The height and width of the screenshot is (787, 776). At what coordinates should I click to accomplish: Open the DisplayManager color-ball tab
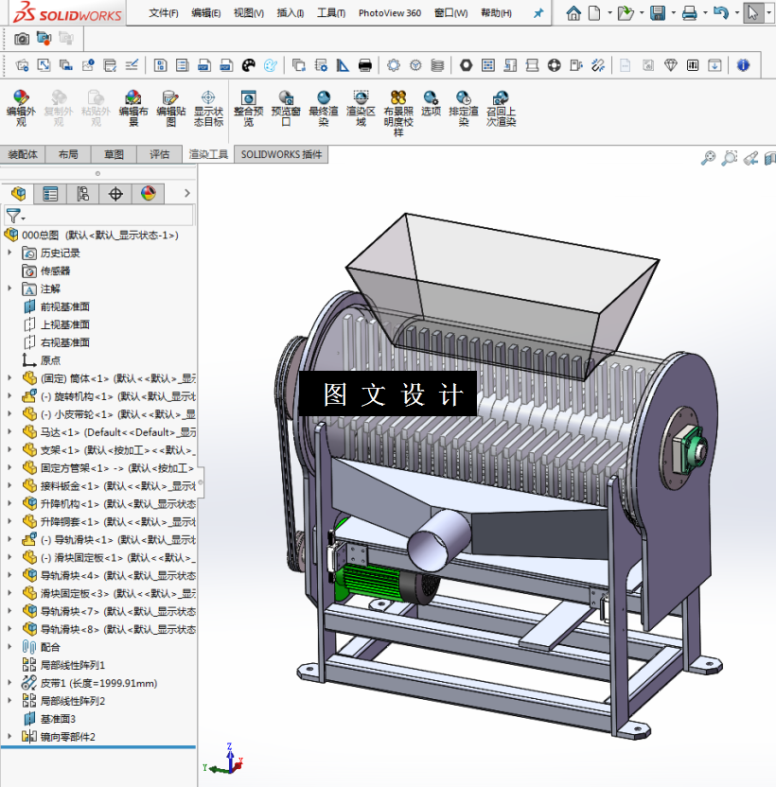(149, 193)
